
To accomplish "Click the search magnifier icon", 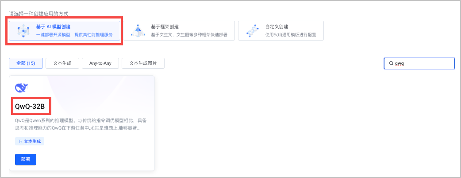I will 391,63.
